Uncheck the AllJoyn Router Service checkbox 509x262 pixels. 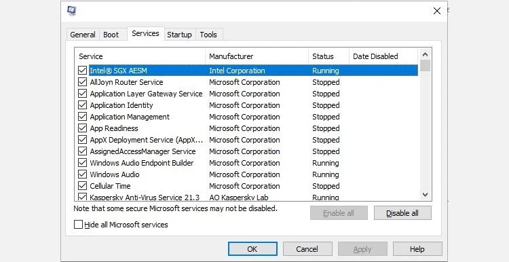(82, 82)
